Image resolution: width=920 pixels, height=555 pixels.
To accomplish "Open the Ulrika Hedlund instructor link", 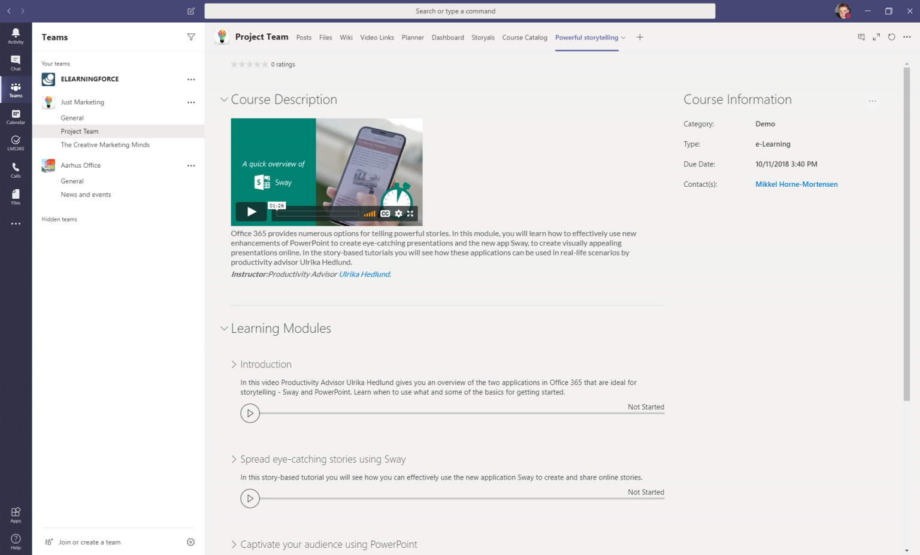I will point(364,274).
